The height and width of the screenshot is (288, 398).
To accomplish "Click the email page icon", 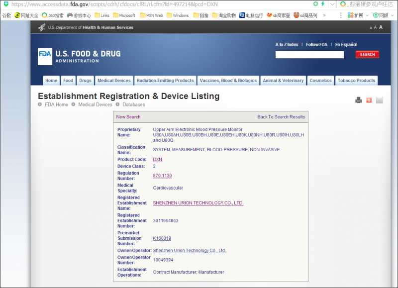I will [379, 100].
